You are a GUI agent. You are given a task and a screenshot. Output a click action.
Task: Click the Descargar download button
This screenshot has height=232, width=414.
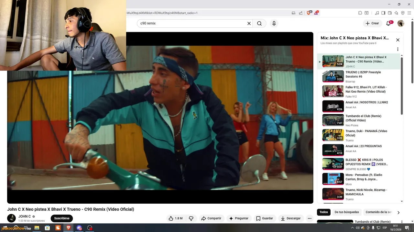(291, 218)
